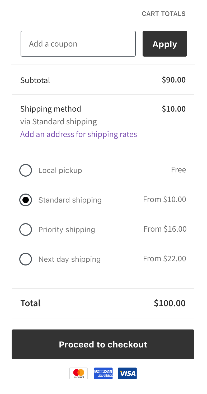Image resolution: width=207 pixels, height=394 pixels.
Task: Click the From $10.00 price label
Action: pyautogui.click(x=164, y=199)
